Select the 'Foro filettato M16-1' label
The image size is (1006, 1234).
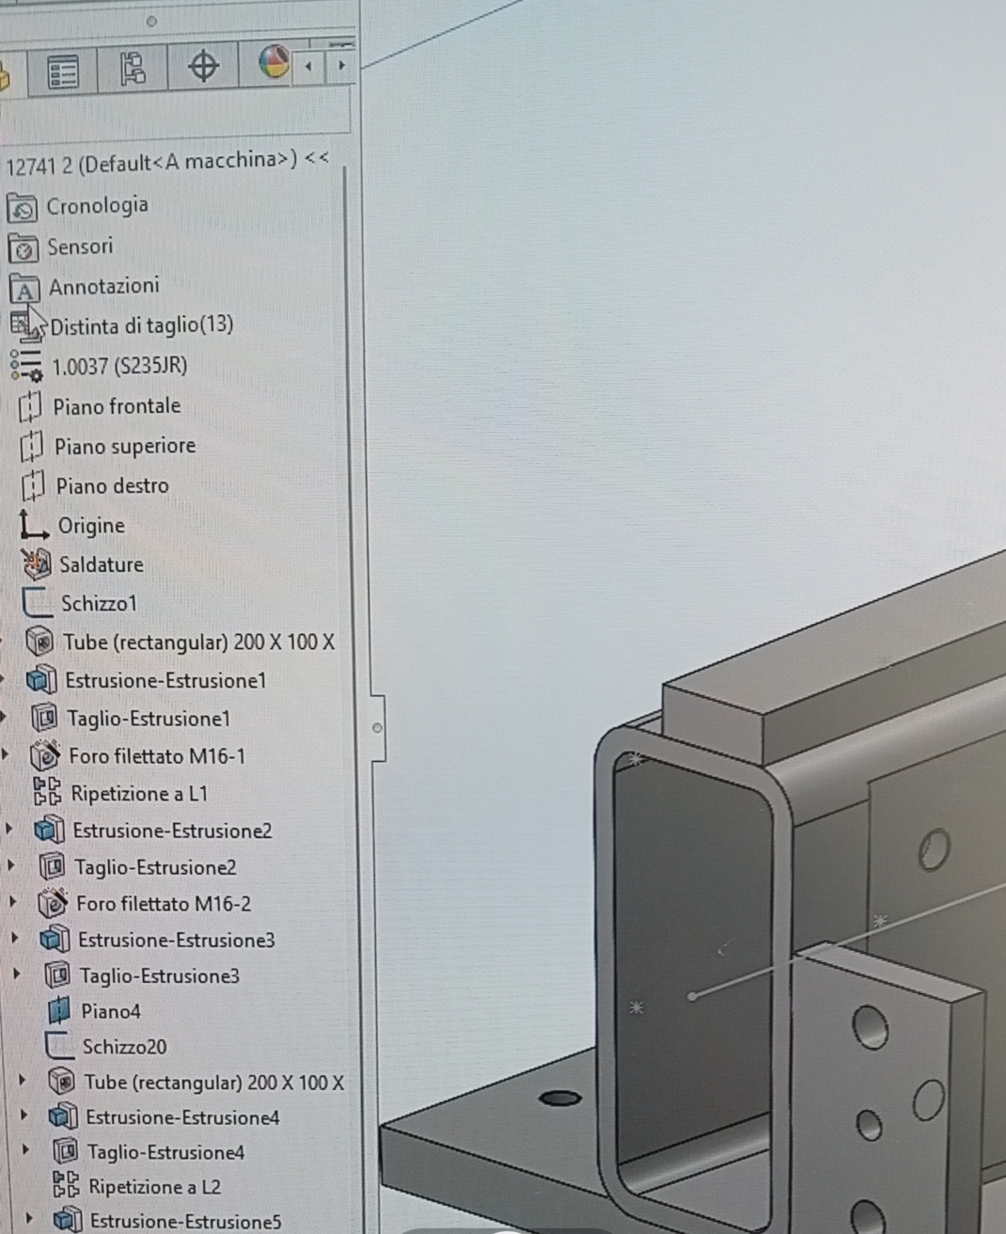tap(157, 756)
